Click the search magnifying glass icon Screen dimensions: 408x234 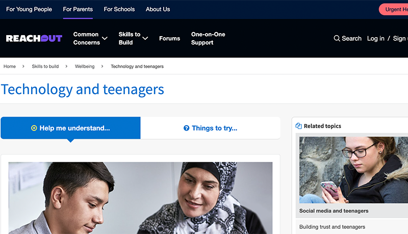pos(337,39)
